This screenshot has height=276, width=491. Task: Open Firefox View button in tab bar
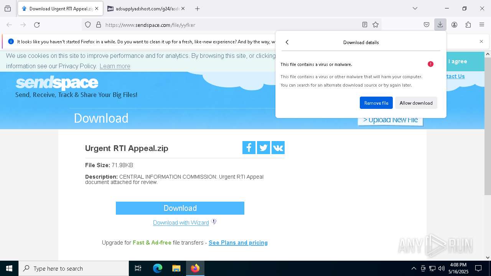[8, 8]
